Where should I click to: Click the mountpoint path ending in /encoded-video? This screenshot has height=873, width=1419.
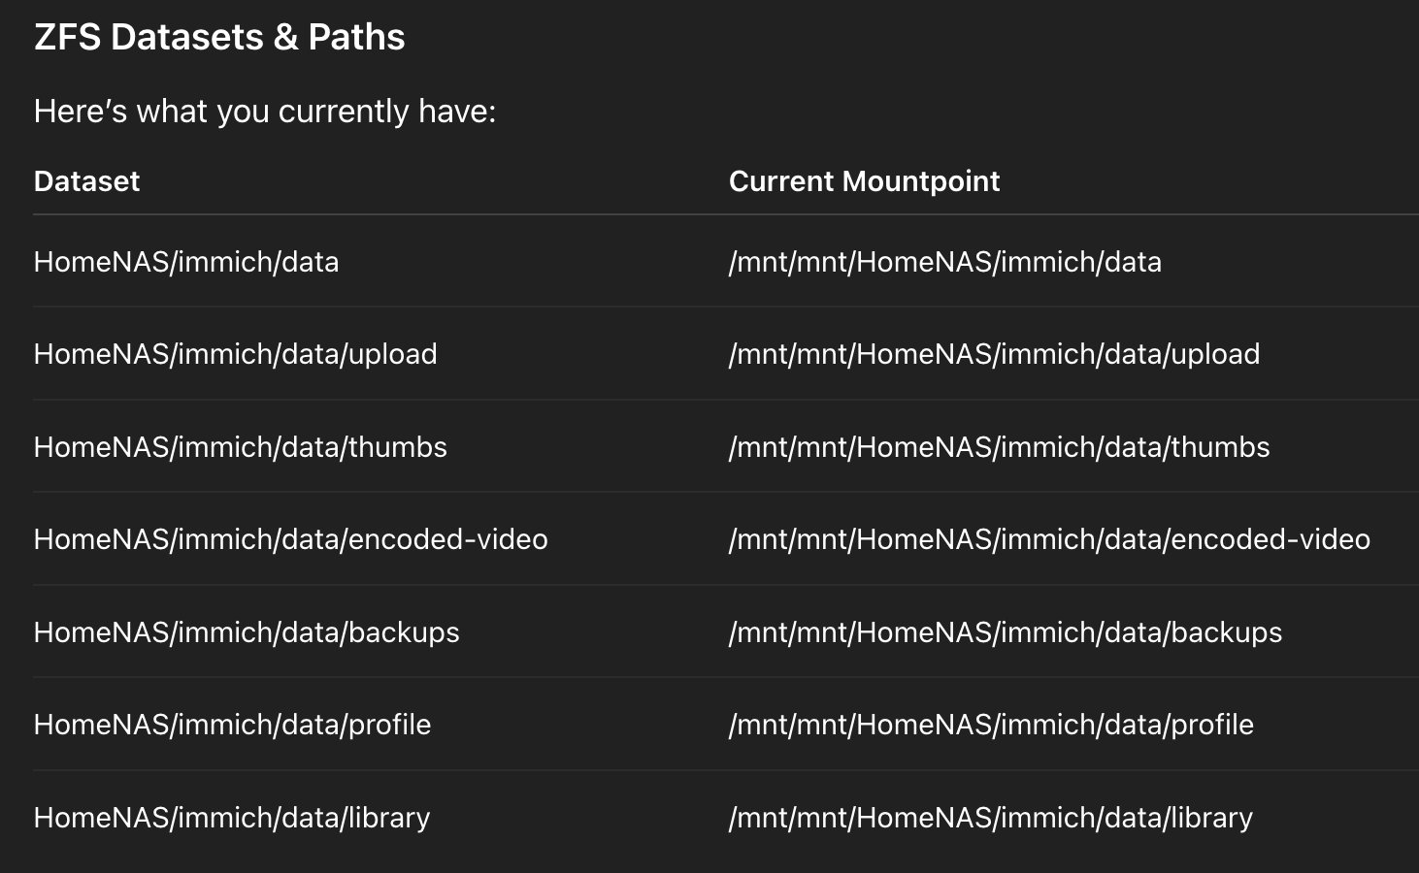click(x=1049, y=539)
